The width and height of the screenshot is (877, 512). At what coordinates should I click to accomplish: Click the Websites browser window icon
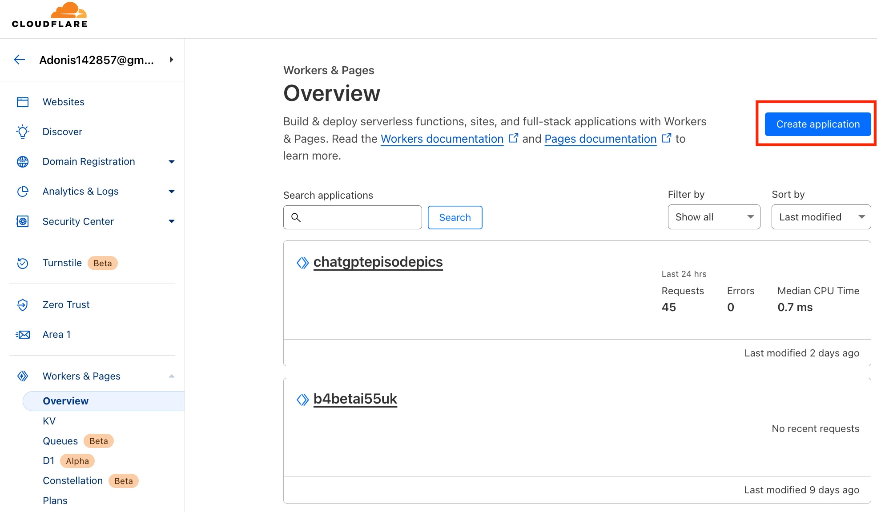(23, 102)
